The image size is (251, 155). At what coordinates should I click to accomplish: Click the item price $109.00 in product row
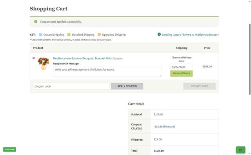[207, 66]
